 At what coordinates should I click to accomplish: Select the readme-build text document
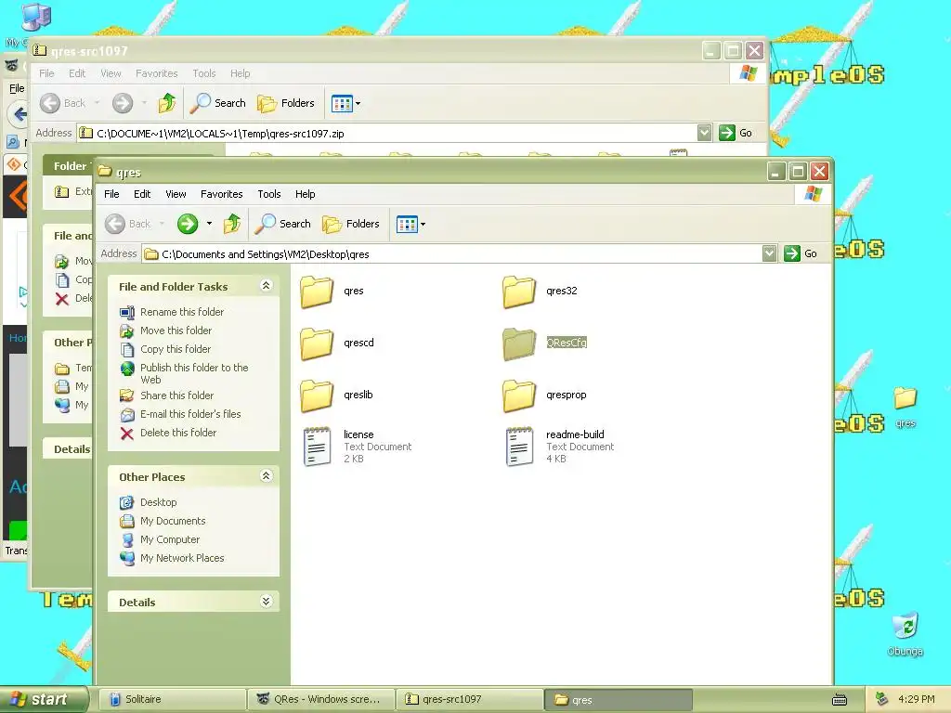coord(519,447)
